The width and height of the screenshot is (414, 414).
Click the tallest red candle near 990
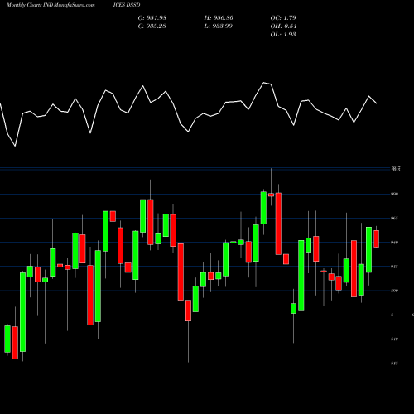[x=278, y=224]
